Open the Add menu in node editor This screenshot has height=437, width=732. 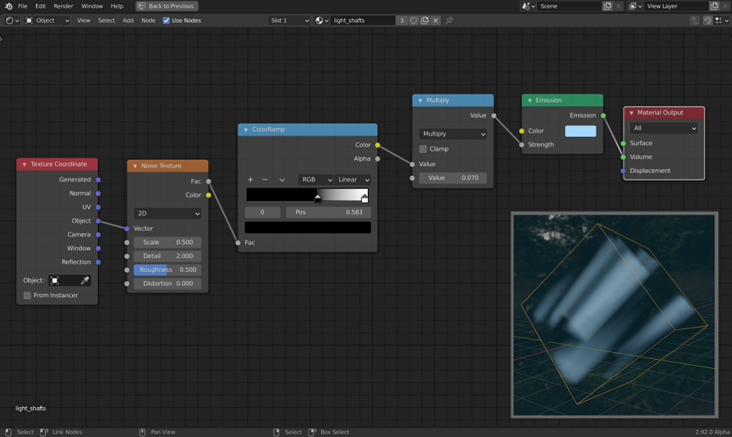(128, 21)
